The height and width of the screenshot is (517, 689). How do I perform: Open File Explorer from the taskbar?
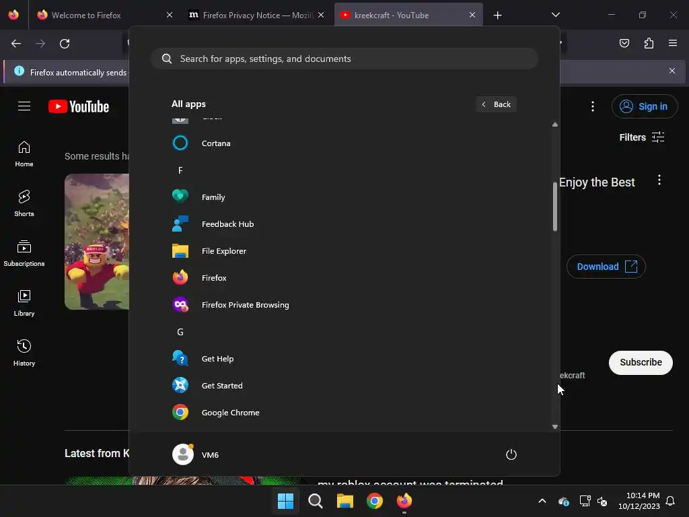[345, 501]
